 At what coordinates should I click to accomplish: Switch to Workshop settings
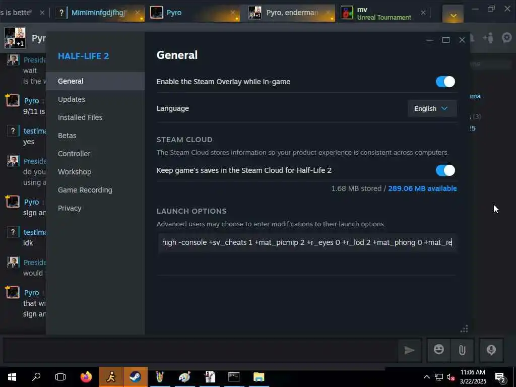75,172
